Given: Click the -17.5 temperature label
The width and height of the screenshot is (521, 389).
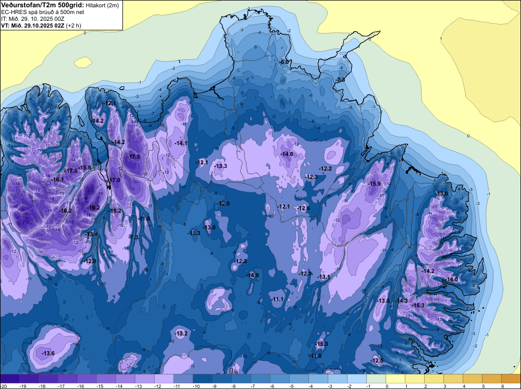Looking at the screenshot, I should pos(134,157).
